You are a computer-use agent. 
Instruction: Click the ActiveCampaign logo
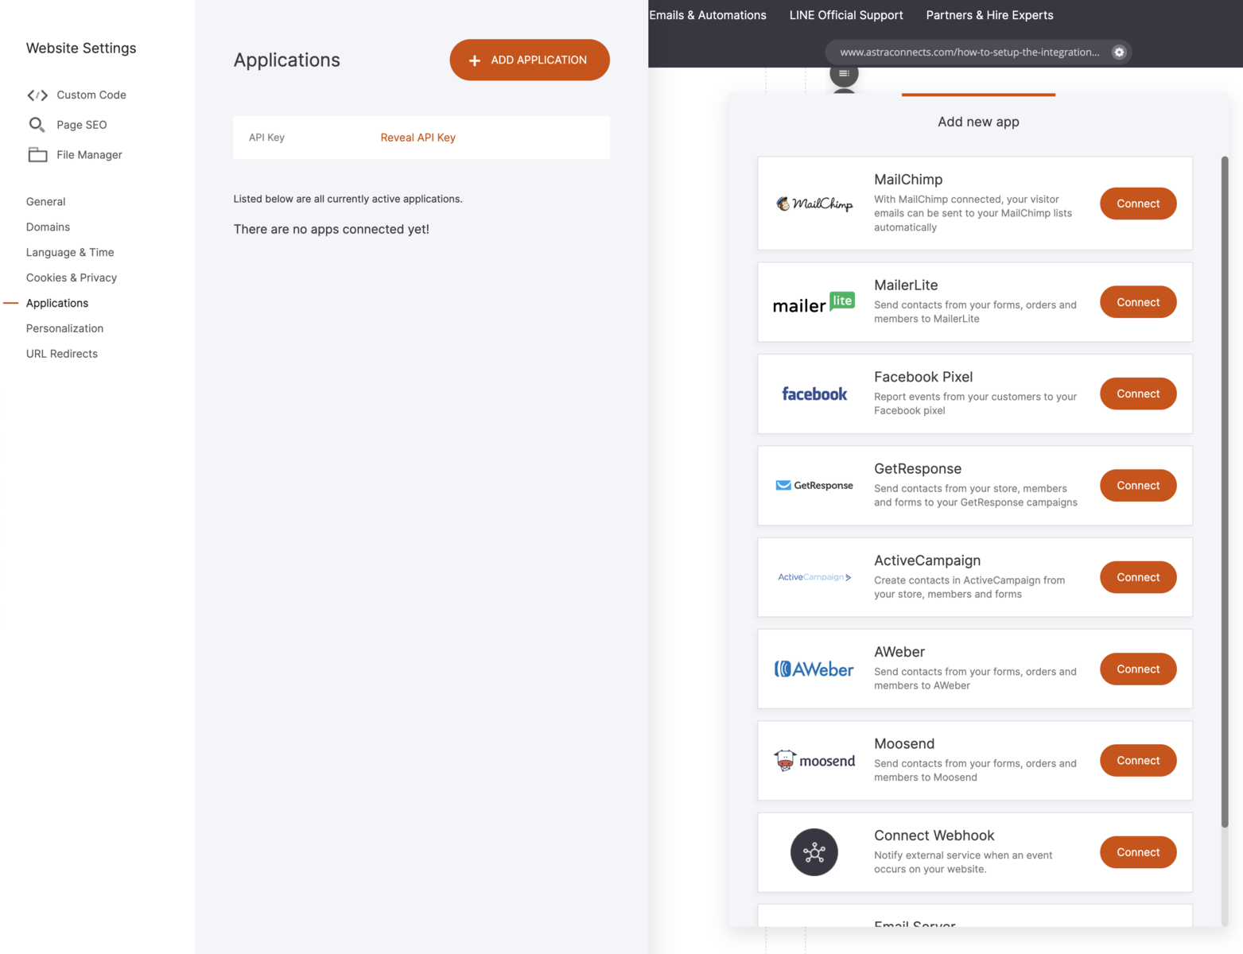tap(814, 577)
